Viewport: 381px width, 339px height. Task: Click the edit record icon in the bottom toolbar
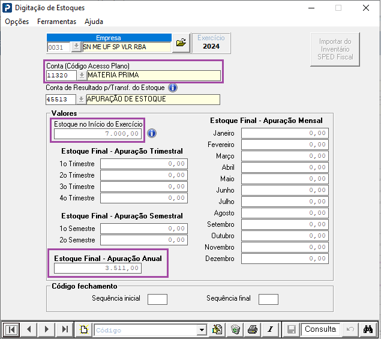[217, 329]
